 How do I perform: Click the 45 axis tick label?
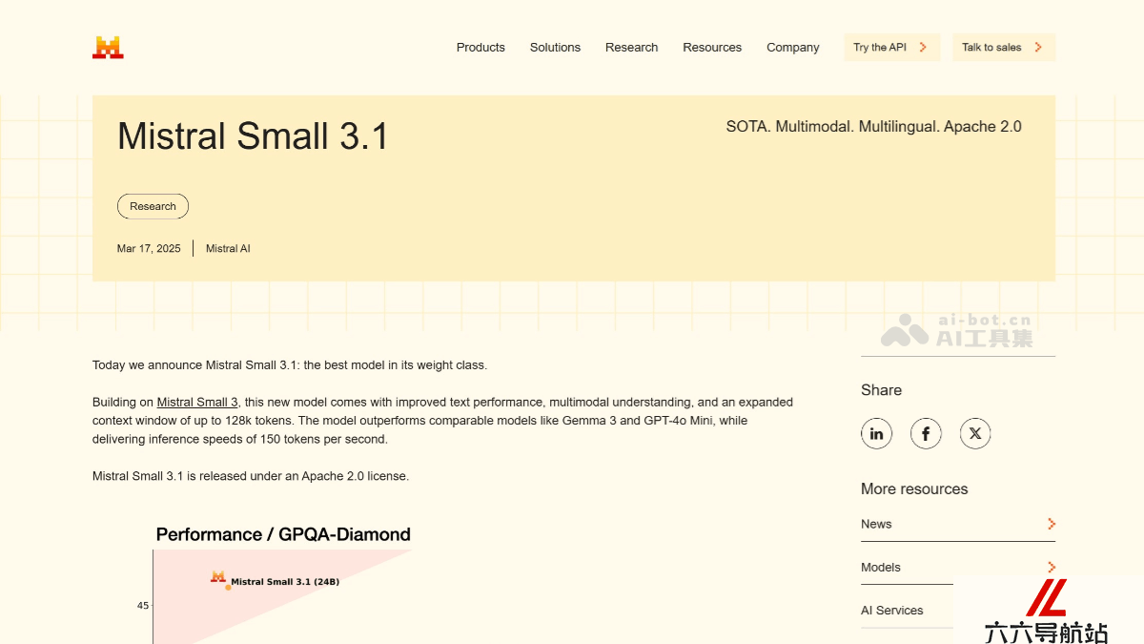143,605
